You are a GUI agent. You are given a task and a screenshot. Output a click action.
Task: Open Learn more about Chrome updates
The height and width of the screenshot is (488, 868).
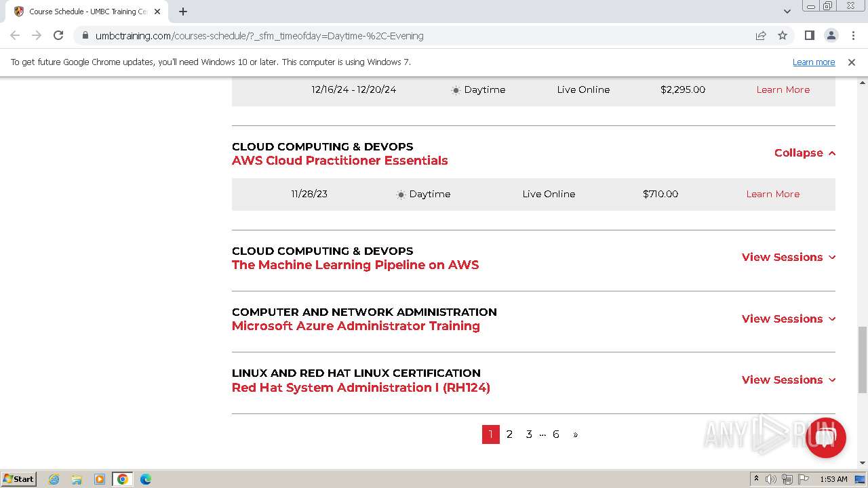click(814, 62)
